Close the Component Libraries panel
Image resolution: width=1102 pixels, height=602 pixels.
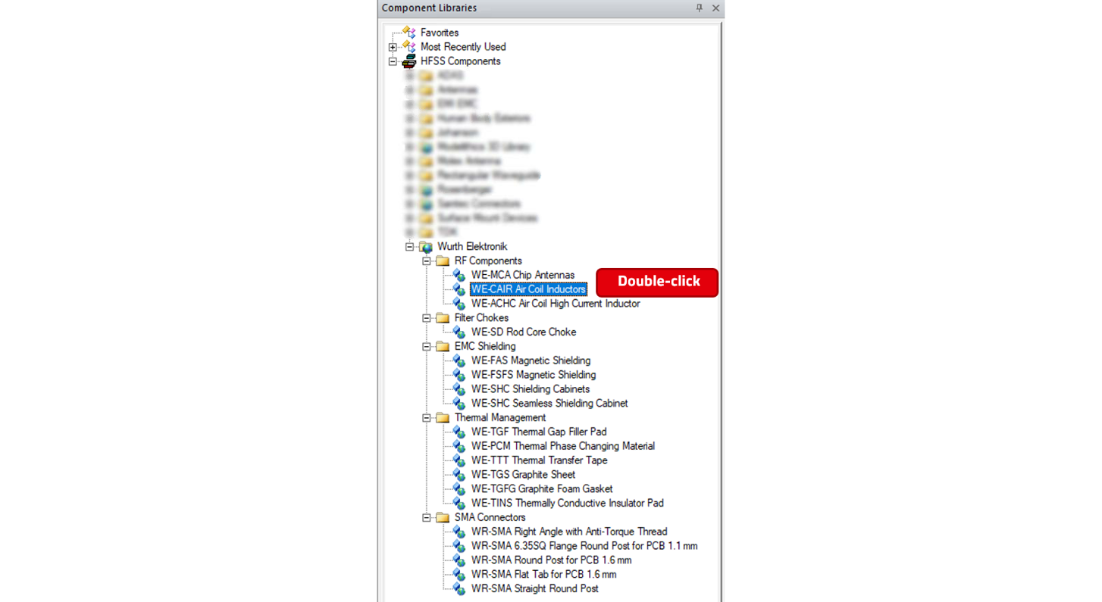715,8
